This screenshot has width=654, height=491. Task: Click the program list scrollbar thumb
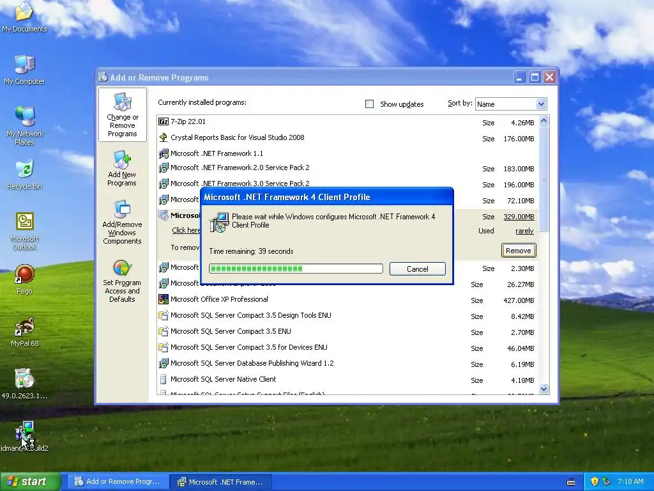[x=544, y=178]
